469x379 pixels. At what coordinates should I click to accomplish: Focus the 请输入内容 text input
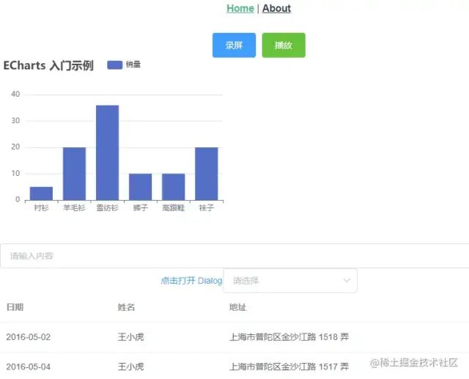coord(234,256)
